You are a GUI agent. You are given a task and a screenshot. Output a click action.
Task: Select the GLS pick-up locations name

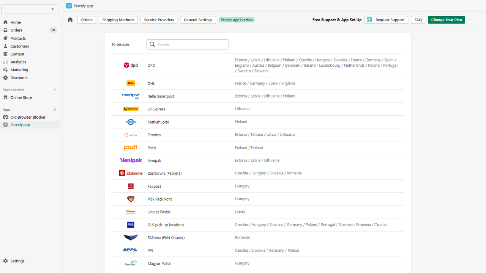point(166,225)
